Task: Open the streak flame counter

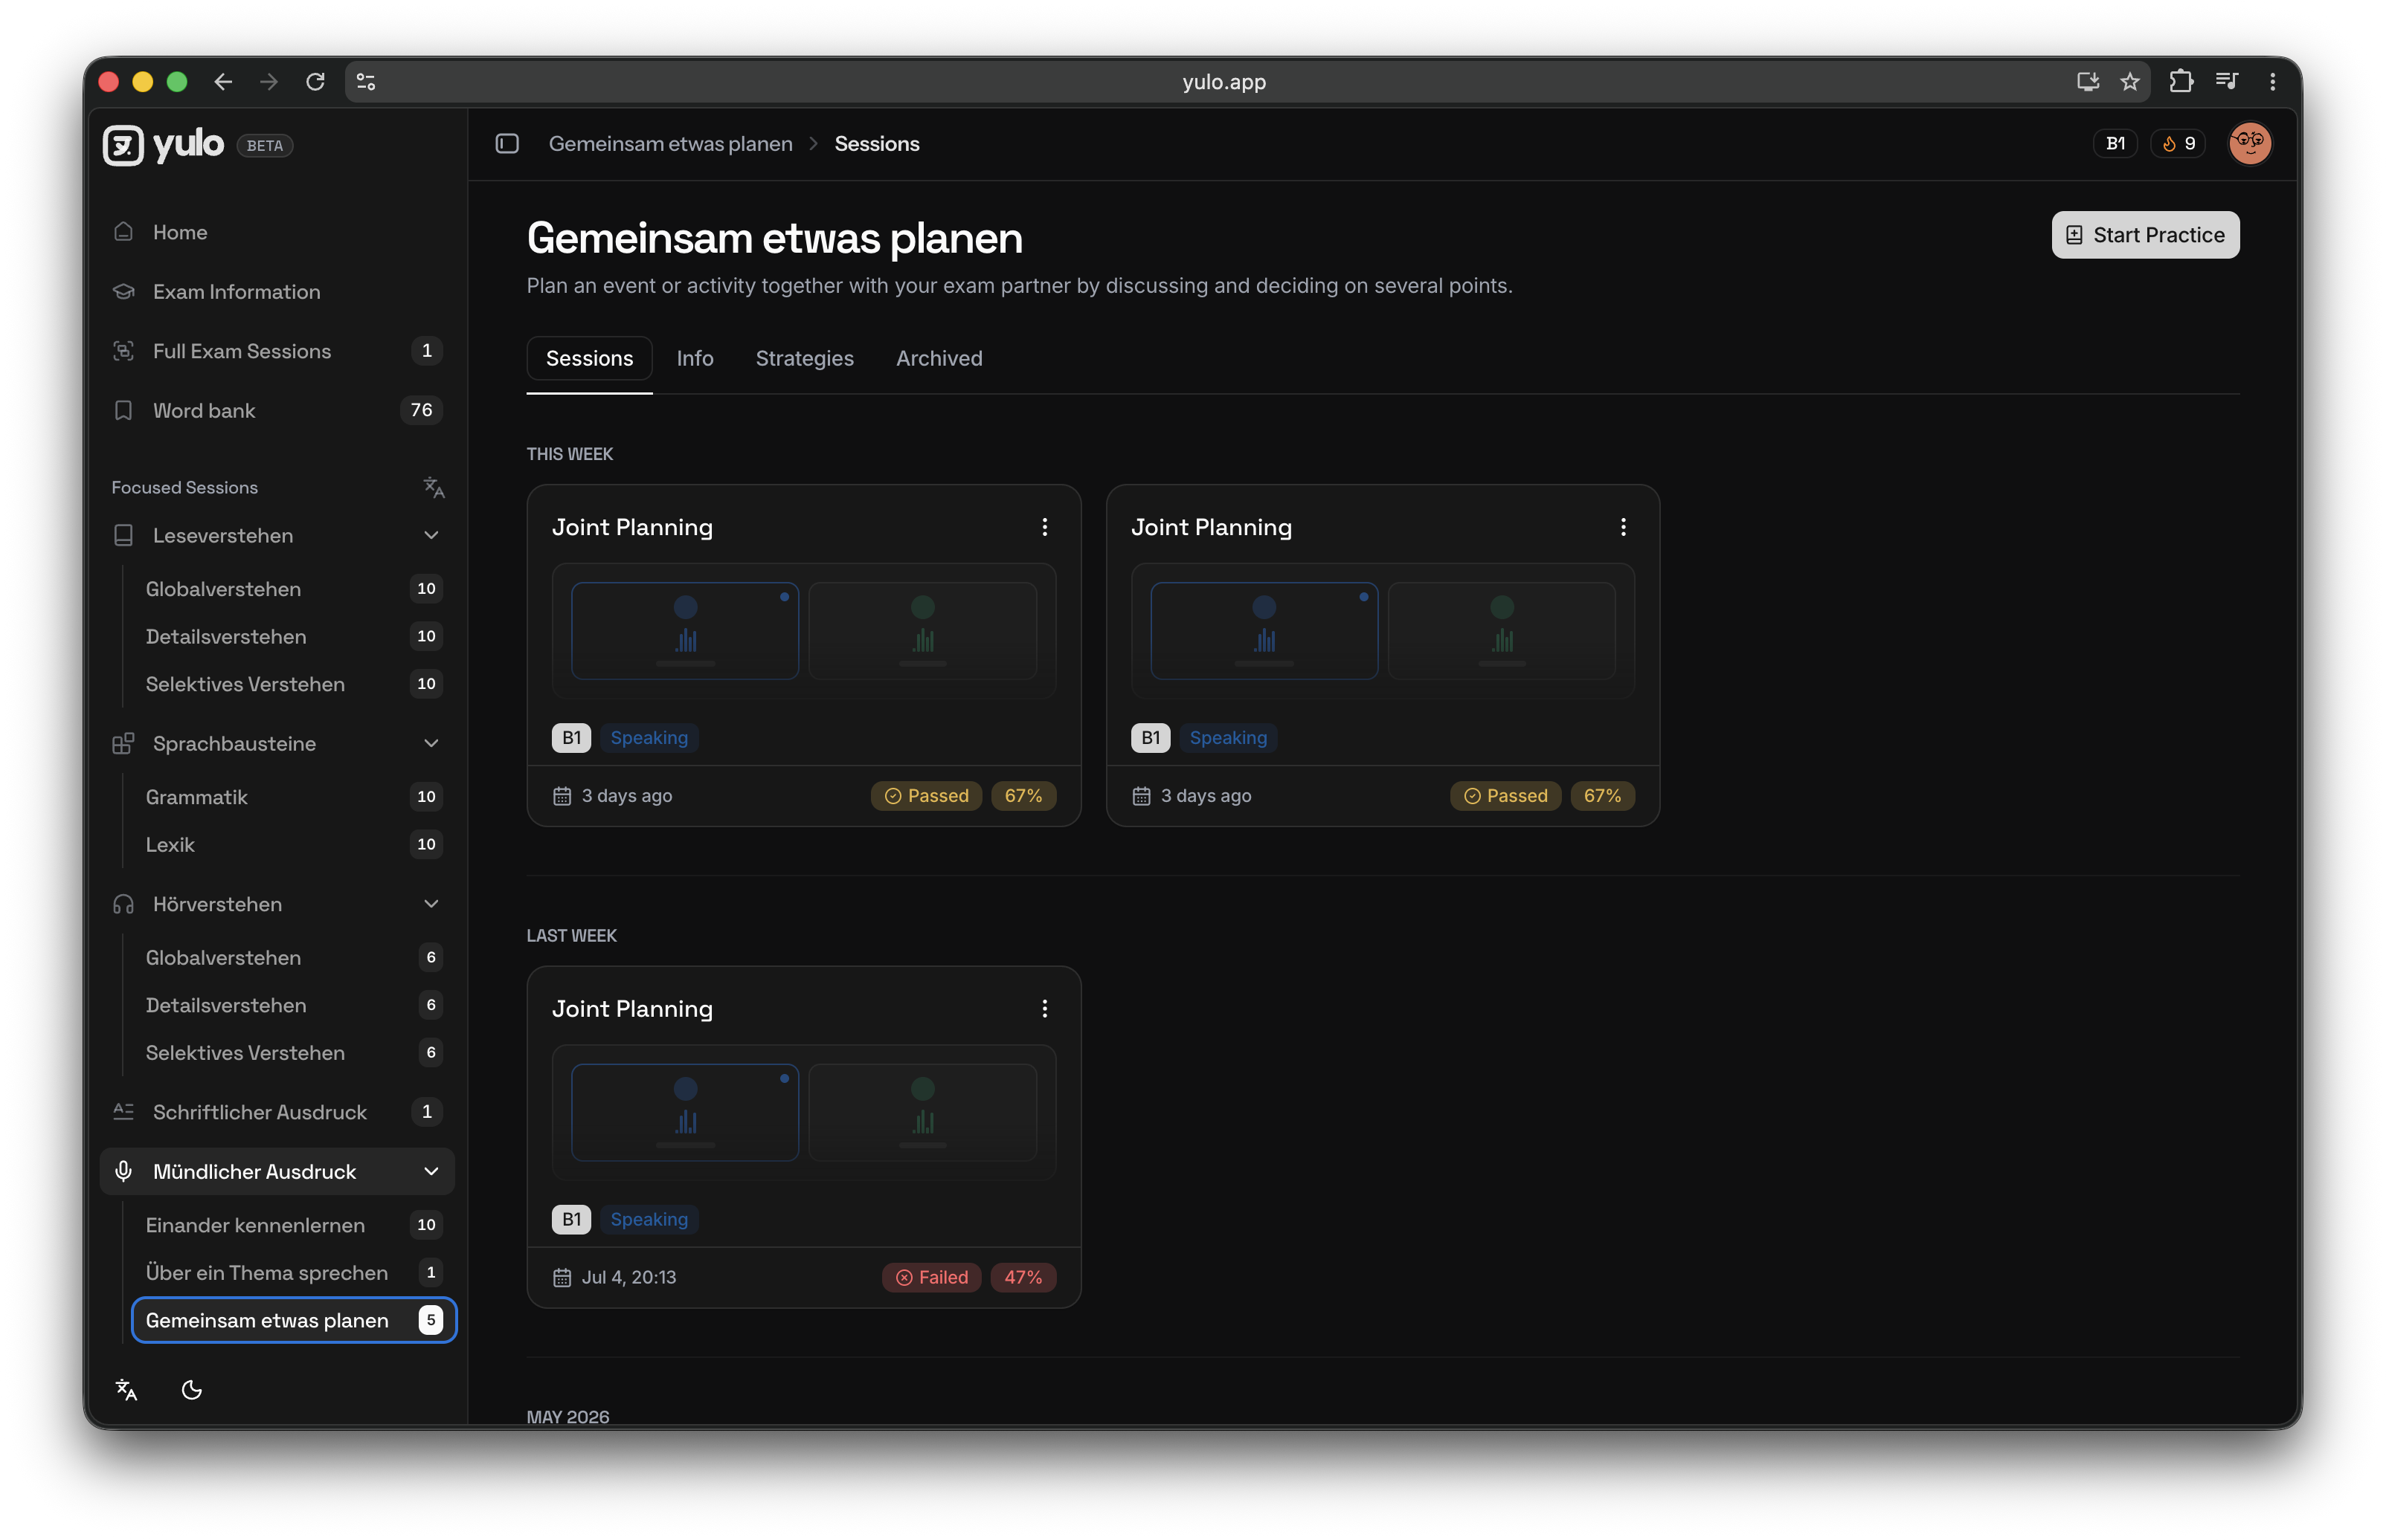Action: point(2179,144)
